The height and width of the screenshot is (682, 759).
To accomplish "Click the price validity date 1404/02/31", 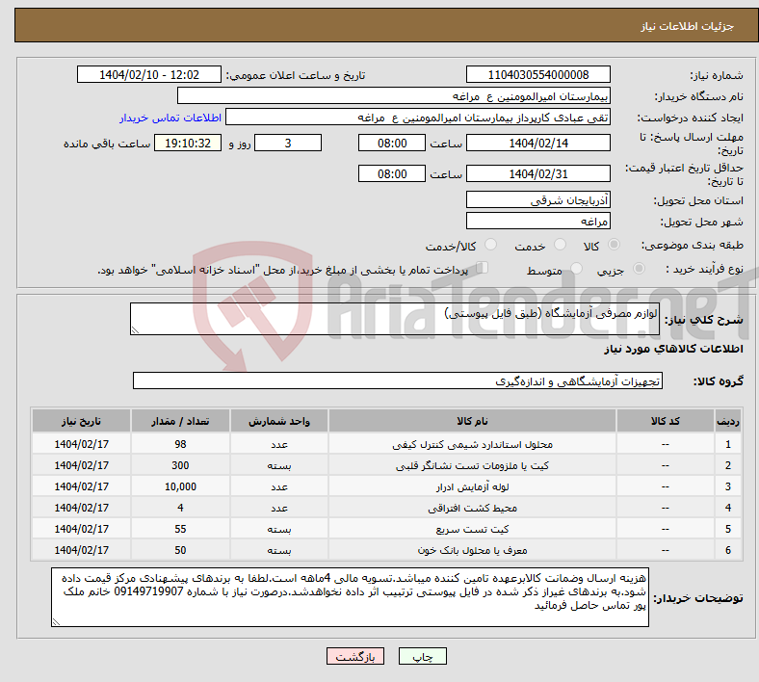I will [x=537, y=173].
